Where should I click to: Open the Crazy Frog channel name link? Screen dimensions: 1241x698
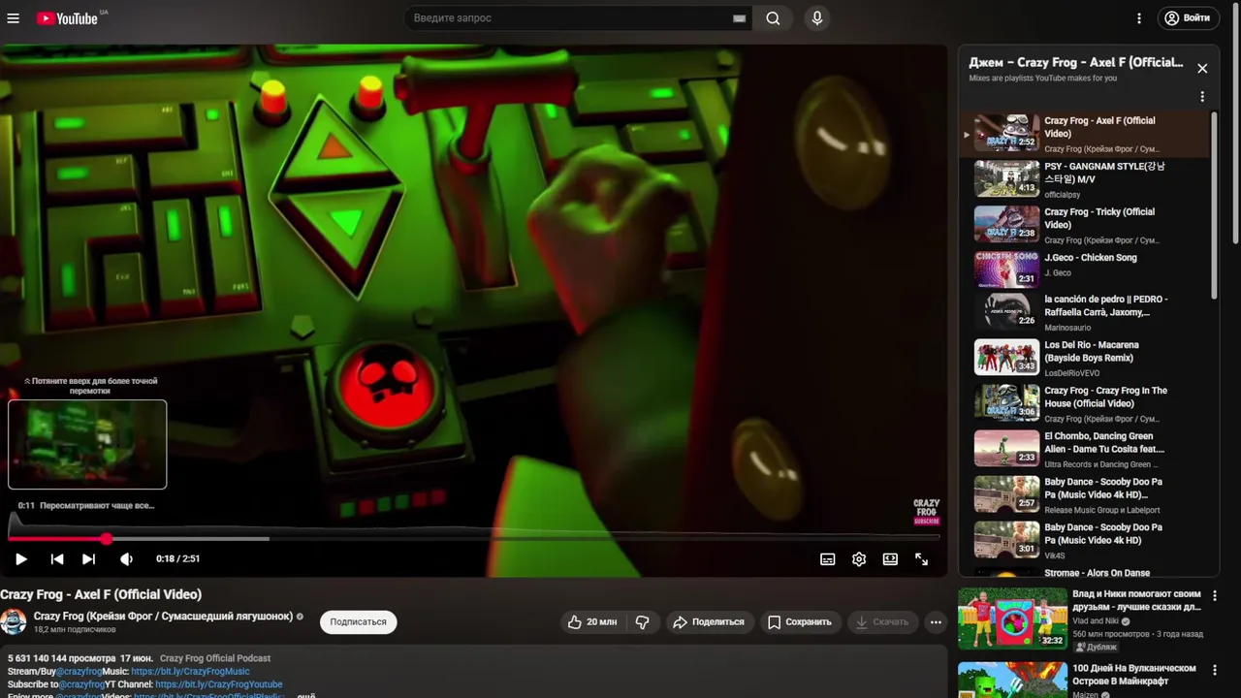[x=163, y=617]
